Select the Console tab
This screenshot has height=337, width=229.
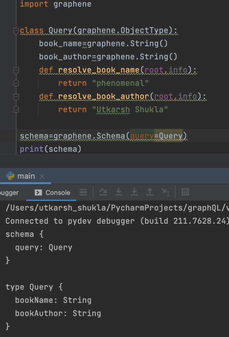click(x=53, y=193)
